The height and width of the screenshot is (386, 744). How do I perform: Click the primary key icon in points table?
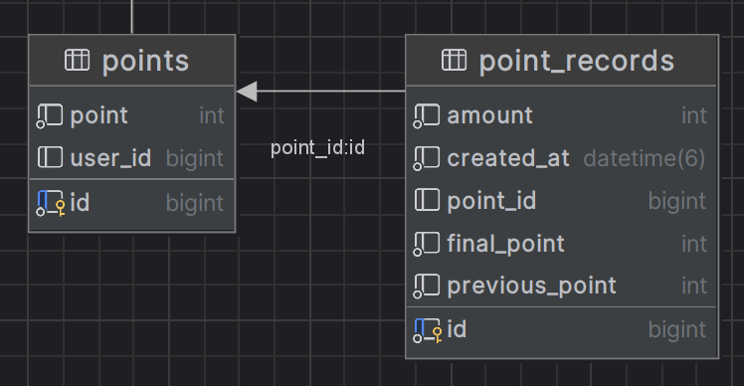click(x=51, y=203)
